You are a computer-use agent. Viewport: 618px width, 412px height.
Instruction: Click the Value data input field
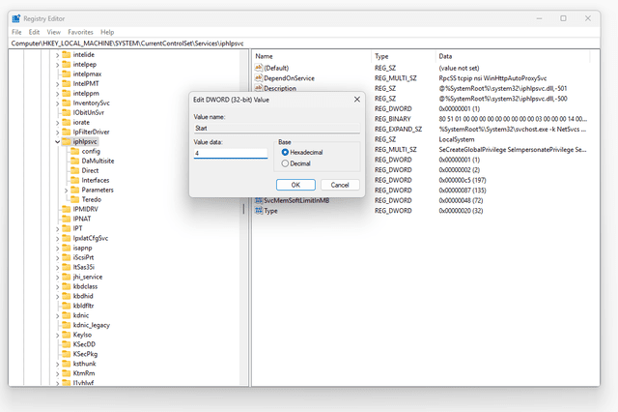(231, 153)
